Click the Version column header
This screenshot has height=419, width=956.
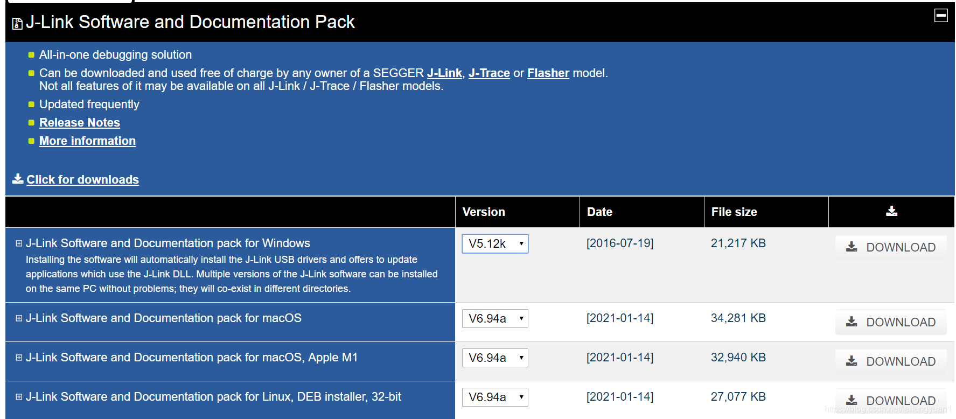click(x=484, y=212)
